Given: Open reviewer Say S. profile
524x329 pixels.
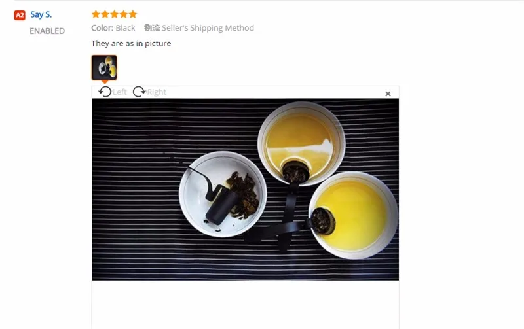Looking at the screenshot, I should pos(41,14).
